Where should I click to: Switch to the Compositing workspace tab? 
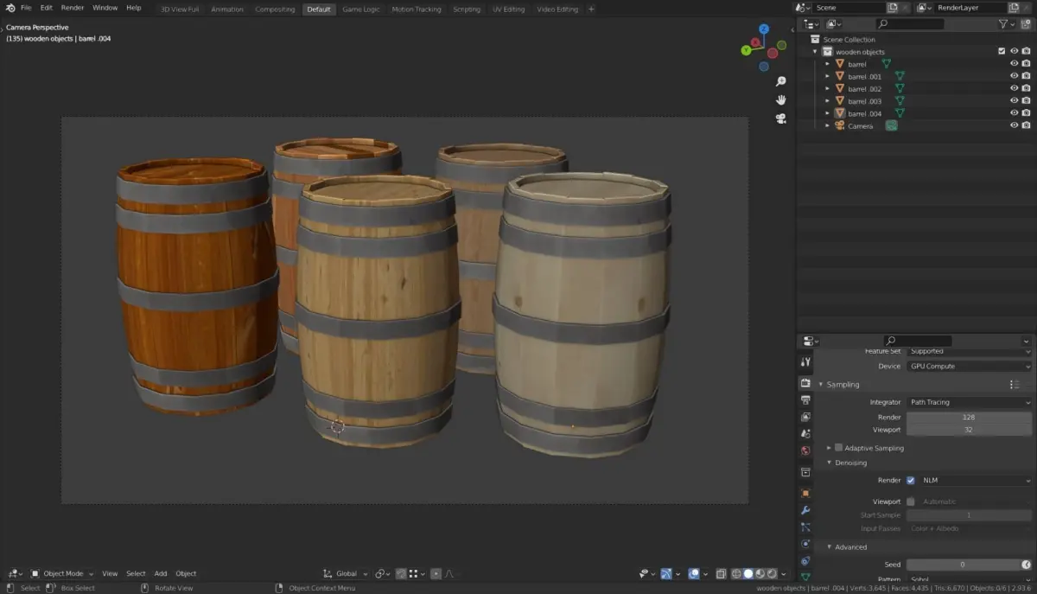click(x=275, y=10)
